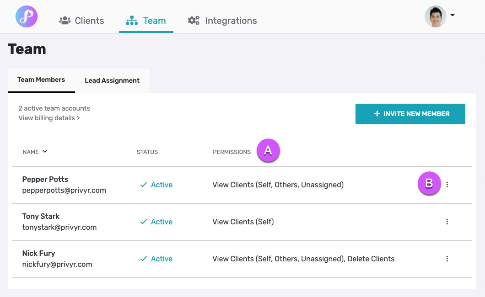Click the purple A marker
This screenshot has width=485, height=297.
(269, 150)
